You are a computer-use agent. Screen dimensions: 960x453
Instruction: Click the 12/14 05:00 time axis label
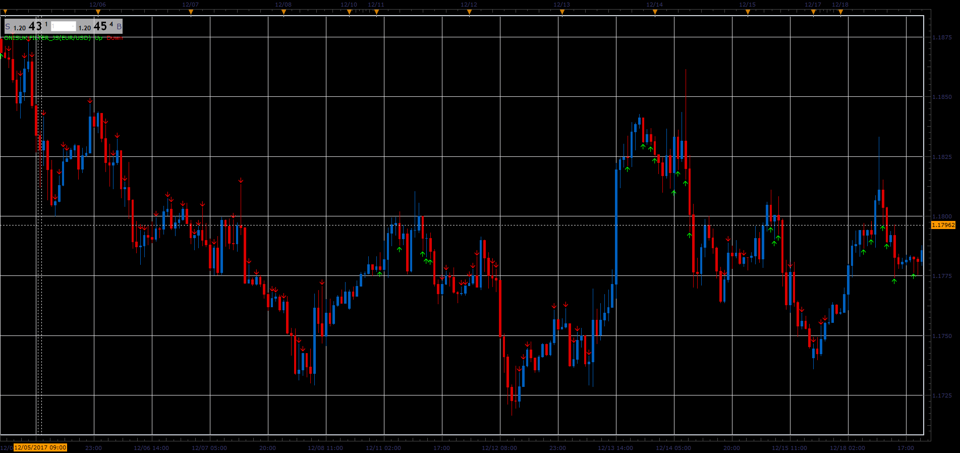673,448
